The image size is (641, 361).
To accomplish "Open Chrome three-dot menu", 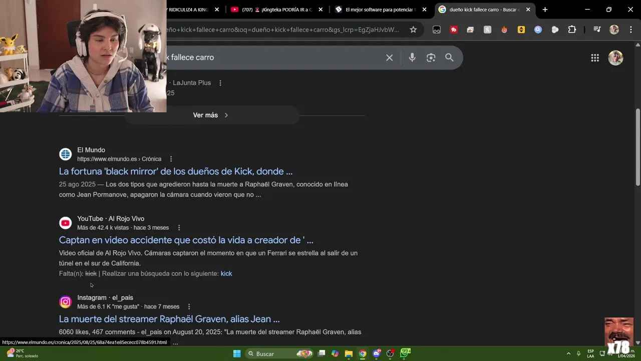I will click(630, 30).
